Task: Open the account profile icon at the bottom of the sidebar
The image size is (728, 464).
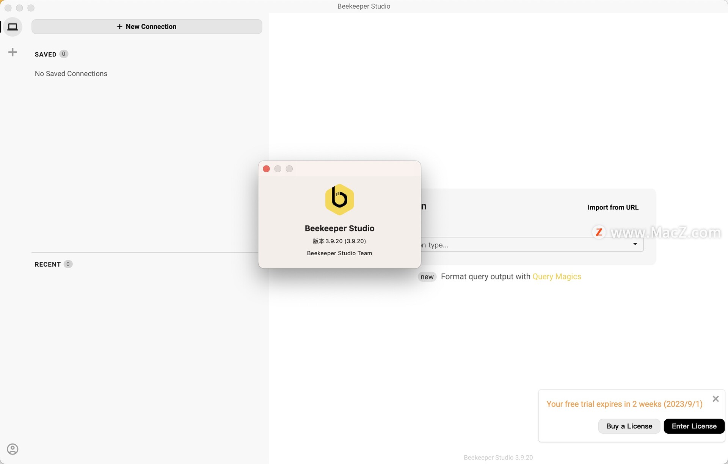Action: [13, 449]
